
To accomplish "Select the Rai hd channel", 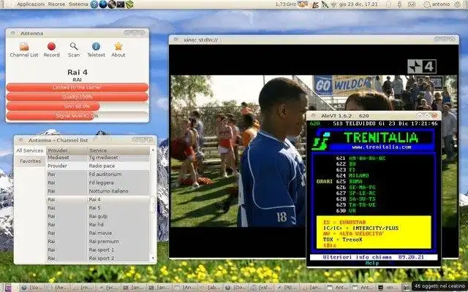I will click(x=98, y=225).
